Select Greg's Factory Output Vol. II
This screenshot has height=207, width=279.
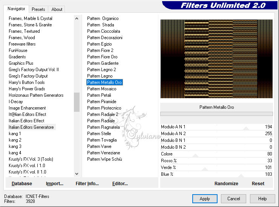click(x=34, y=70)
